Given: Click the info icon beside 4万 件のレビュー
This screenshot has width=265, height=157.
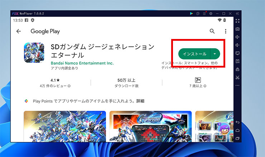Looking at the screenshot, I should [x=69, y=86].
